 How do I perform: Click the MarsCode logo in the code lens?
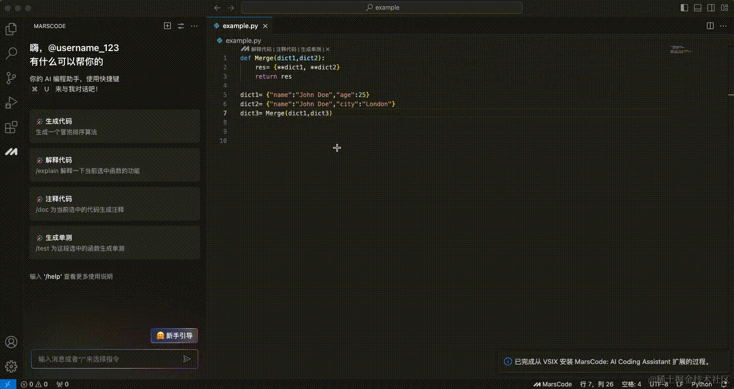point(245,50)
